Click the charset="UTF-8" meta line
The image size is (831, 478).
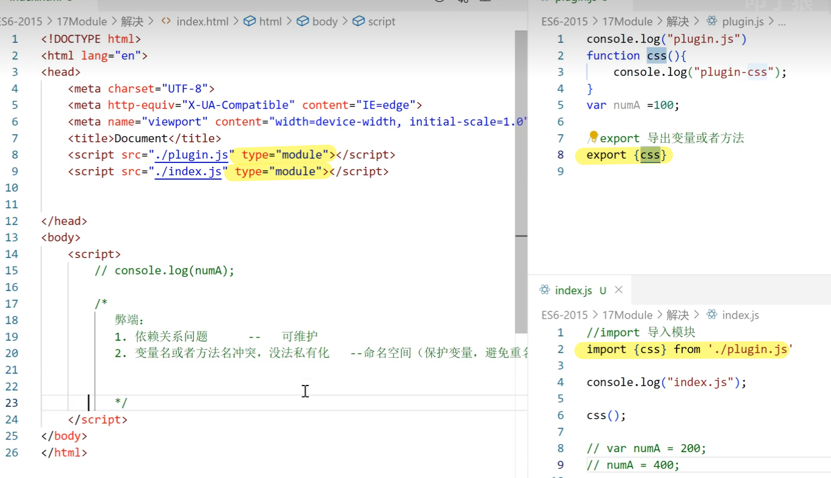tap(141, 88)
